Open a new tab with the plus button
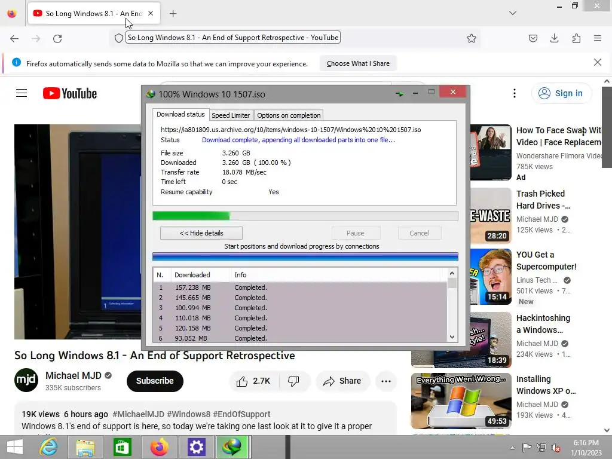This screenshot has height=459, width=612. (x=173, y=14)
